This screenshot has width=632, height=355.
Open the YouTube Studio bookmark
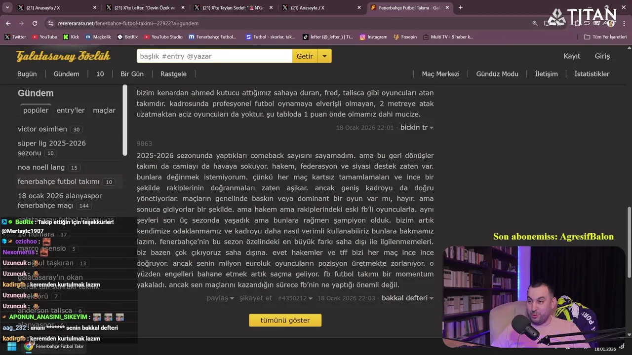163,37
